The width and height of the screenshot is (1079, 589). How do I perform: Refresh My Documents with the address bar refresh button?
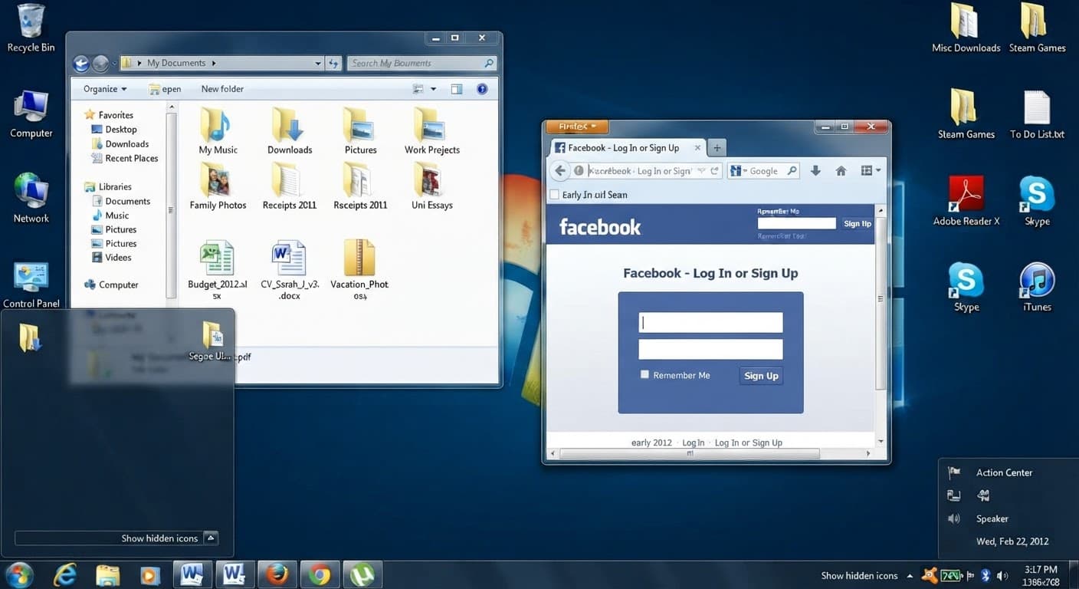(333, 63)
